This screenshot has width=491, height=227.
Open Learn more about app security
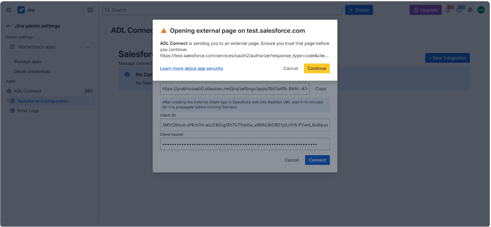point(192,68)
